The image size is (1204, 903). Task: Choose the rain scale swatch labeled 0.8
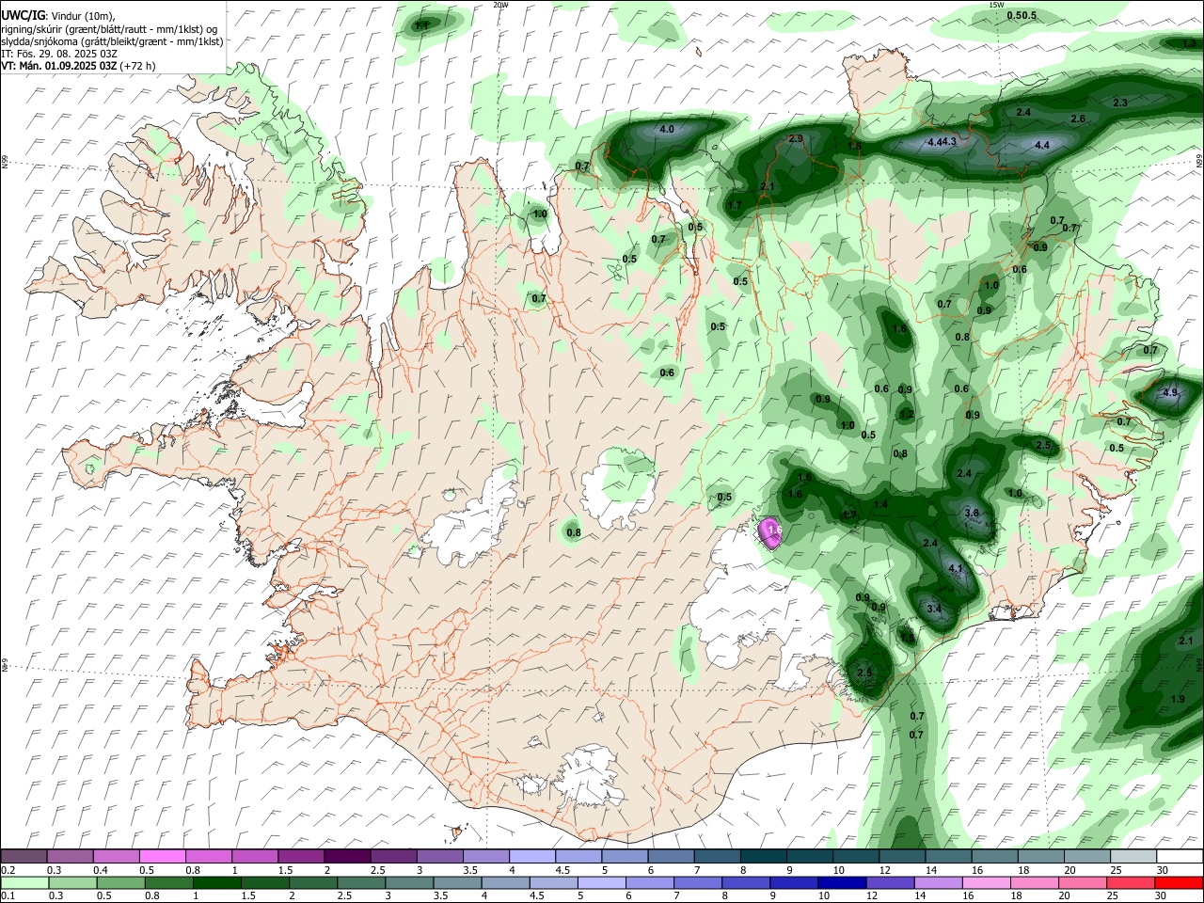tap(169, 882)
